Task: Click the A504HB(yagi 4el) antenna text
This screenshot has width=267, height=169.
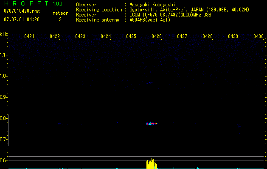Action: (x=150, y=20)
